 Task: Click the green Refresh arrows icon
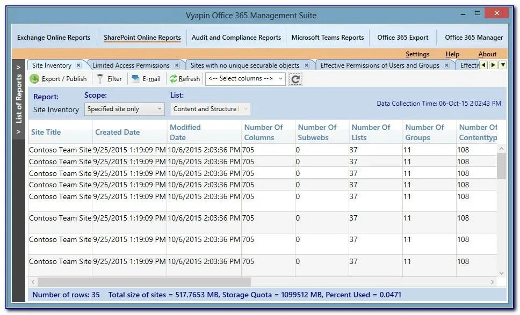coord(174,79)
